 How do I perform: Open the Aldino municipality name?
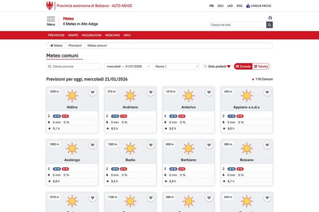click(72, 107)
